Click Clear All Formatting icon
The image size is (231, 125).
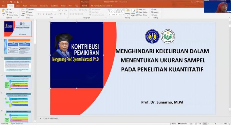click(x=66, y=10)
